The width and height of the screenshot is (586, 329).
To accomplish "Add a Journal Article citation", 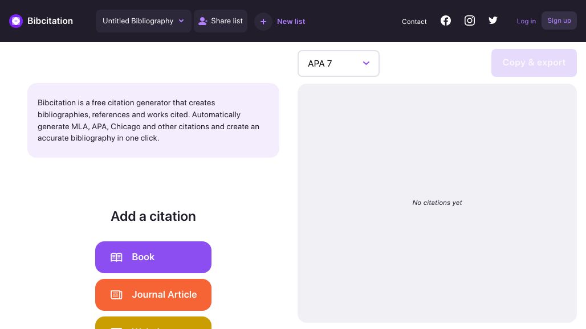I will 153,295.
